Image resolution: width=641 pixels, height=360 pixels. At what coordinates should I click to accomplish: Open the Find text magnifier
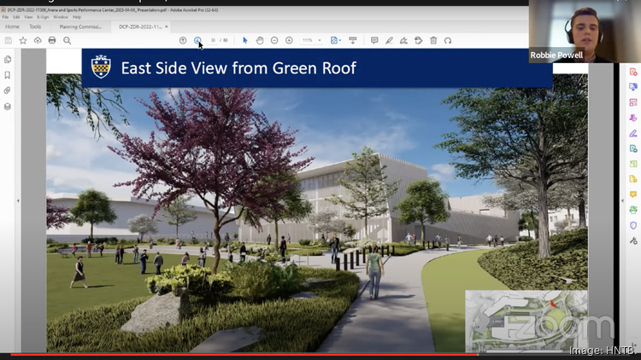point(67,40)
